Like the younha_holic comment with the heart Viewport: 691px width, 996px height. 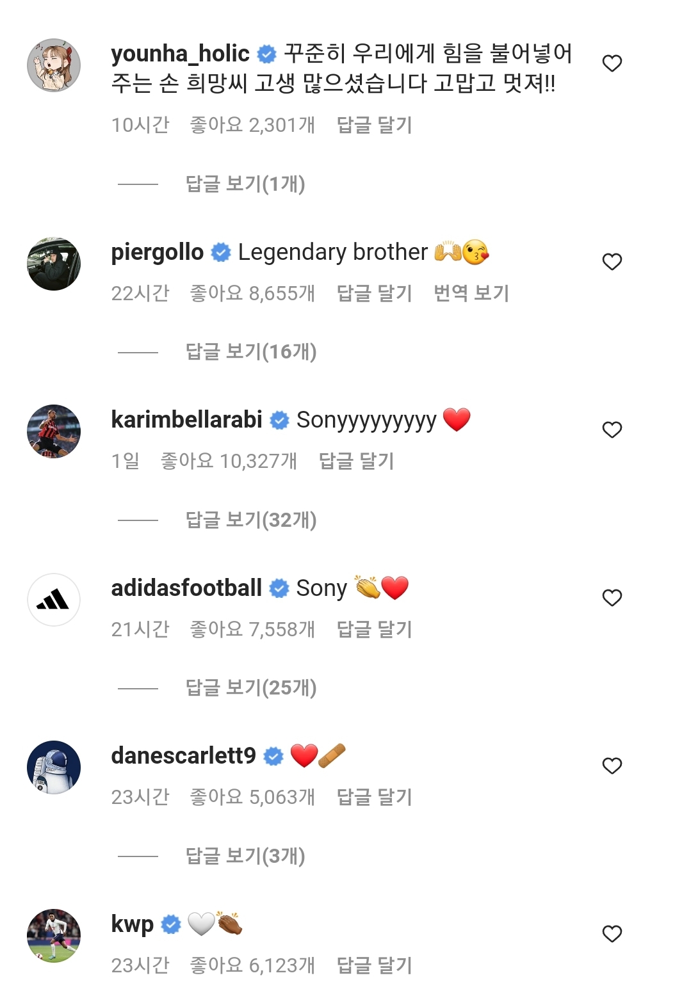(x=612, y=63)
